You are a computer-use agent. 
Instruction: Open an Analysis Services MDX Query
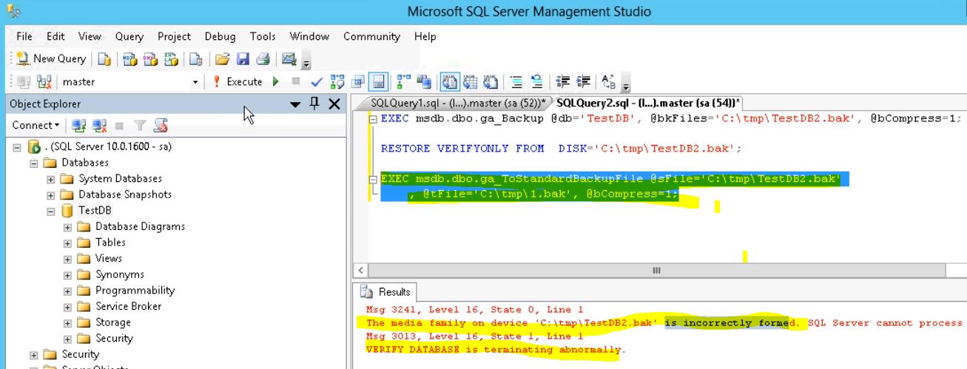[x=130, y=59]
